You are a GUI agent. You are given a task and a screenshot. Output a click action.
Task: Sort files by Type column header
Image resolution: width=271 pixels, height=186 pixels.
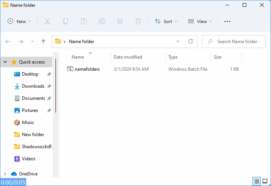pos(173,57)
